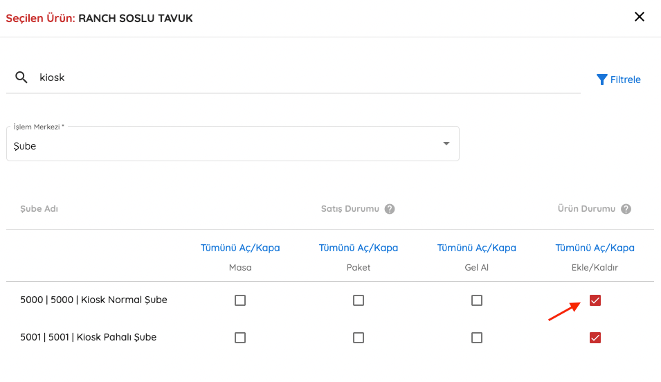Uncheck Ekle/Kaldır for Kiosk Normal Şube
Image resolution: width=661 pixels, height=382 pixels.
coord(595,300)
